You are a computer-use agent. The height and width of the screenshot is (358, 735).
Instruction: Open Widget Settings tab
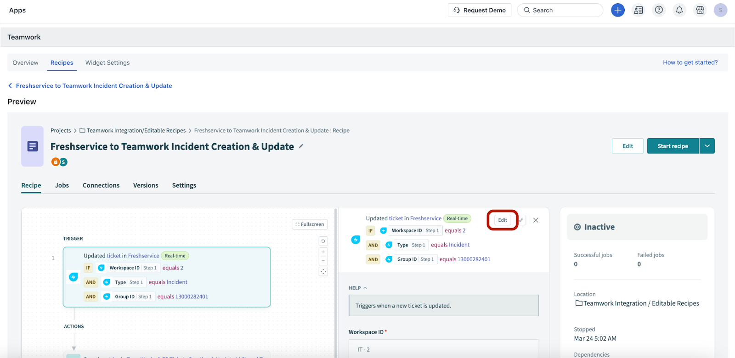pos(107,63)
